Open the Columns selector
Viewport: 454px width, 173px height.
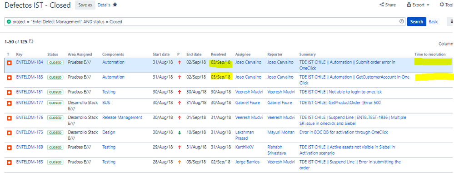click(x=446, y=44)
